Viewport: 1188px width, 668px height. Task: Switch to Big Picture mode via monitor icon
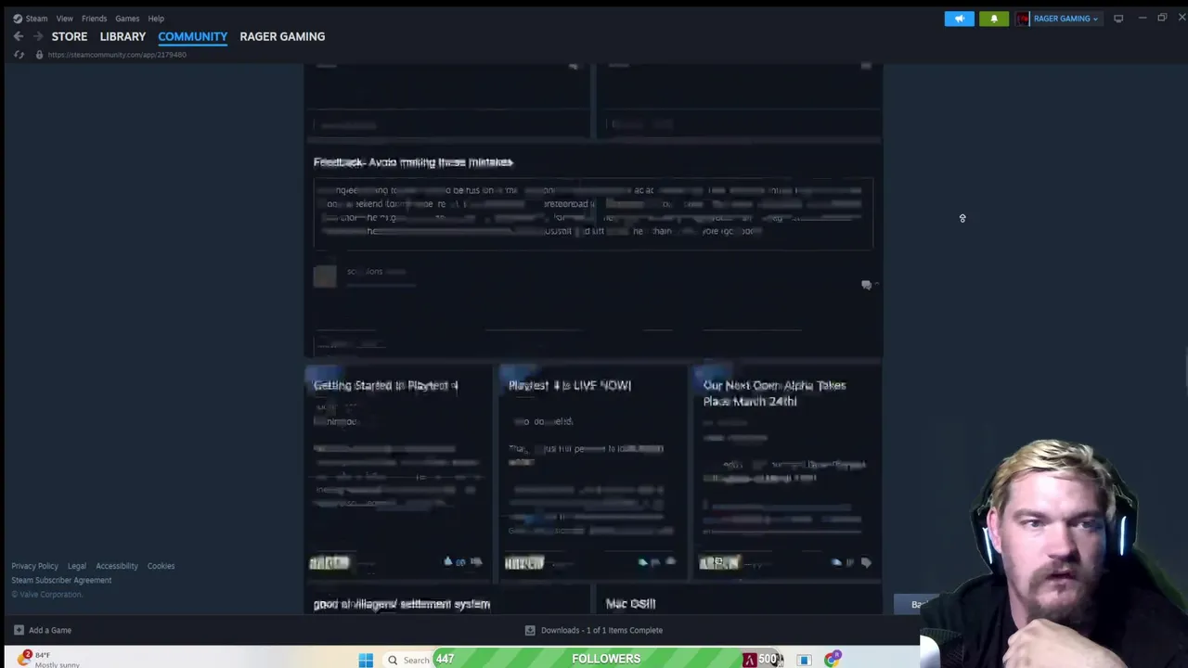[1118, 19]
